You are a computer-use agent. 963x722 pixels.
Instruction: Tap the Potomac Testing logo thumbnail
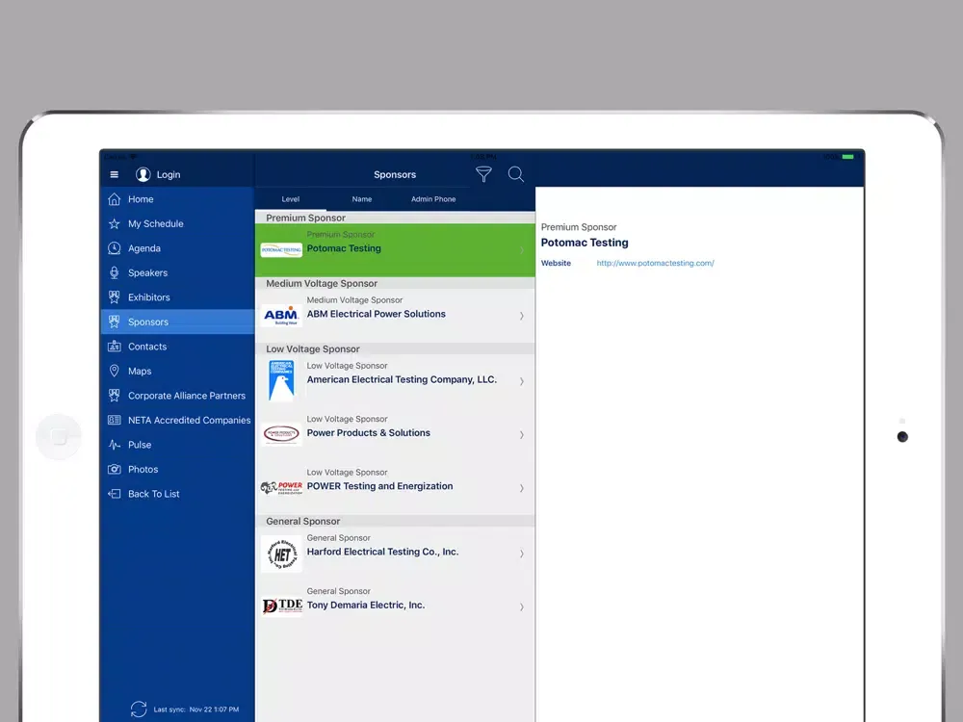click(281, 250)
